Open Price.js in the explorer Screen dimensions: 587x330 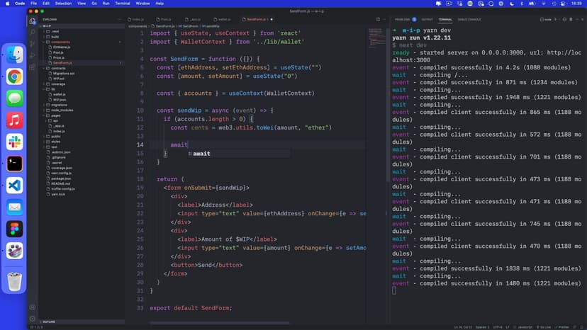[x=58, y=57]
